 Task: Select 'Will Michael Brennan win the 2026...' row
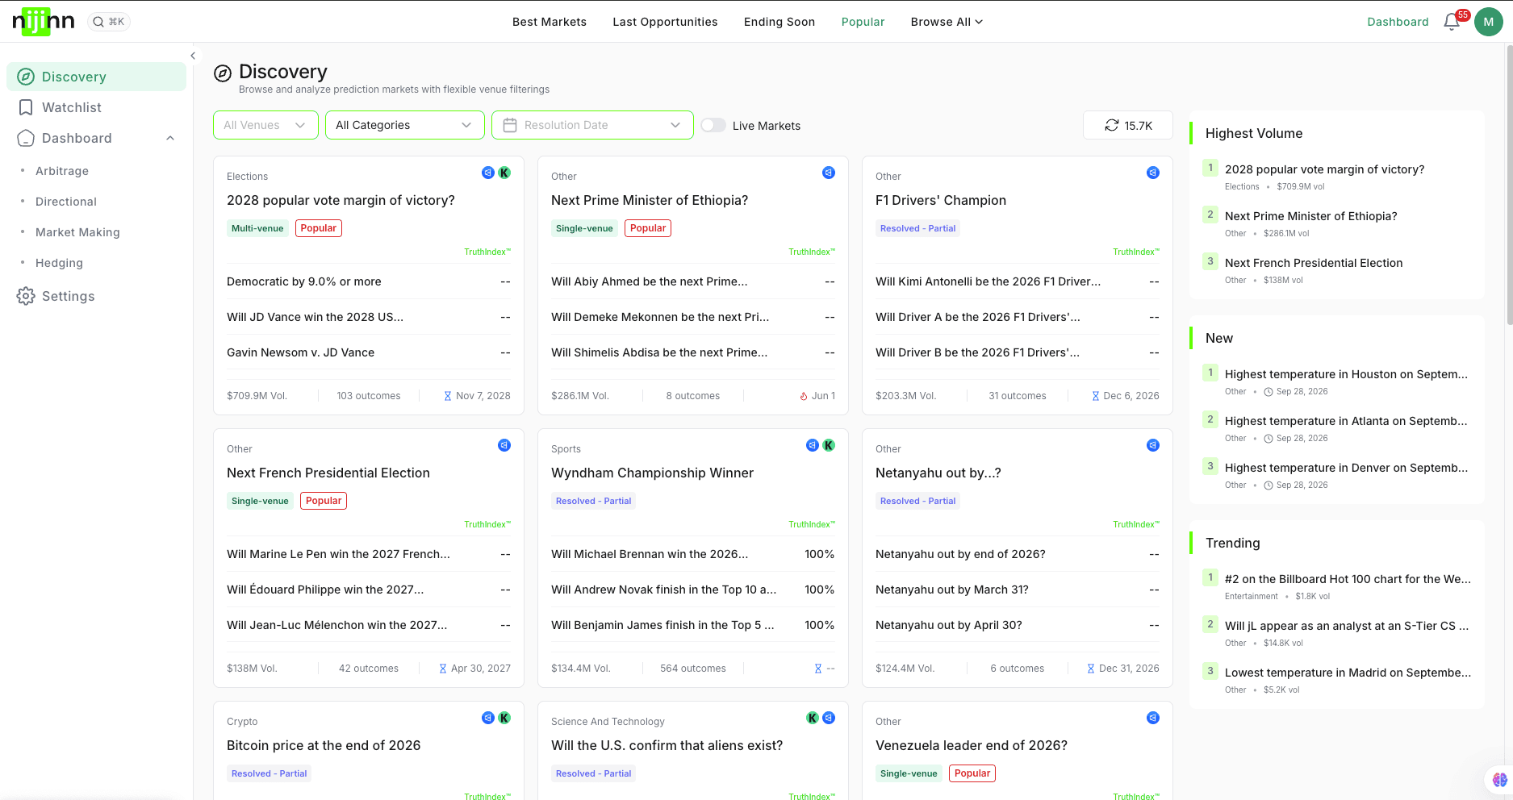[x=693, y=554]
